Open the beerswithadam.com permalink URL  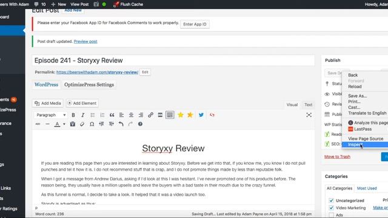(97, 72)
